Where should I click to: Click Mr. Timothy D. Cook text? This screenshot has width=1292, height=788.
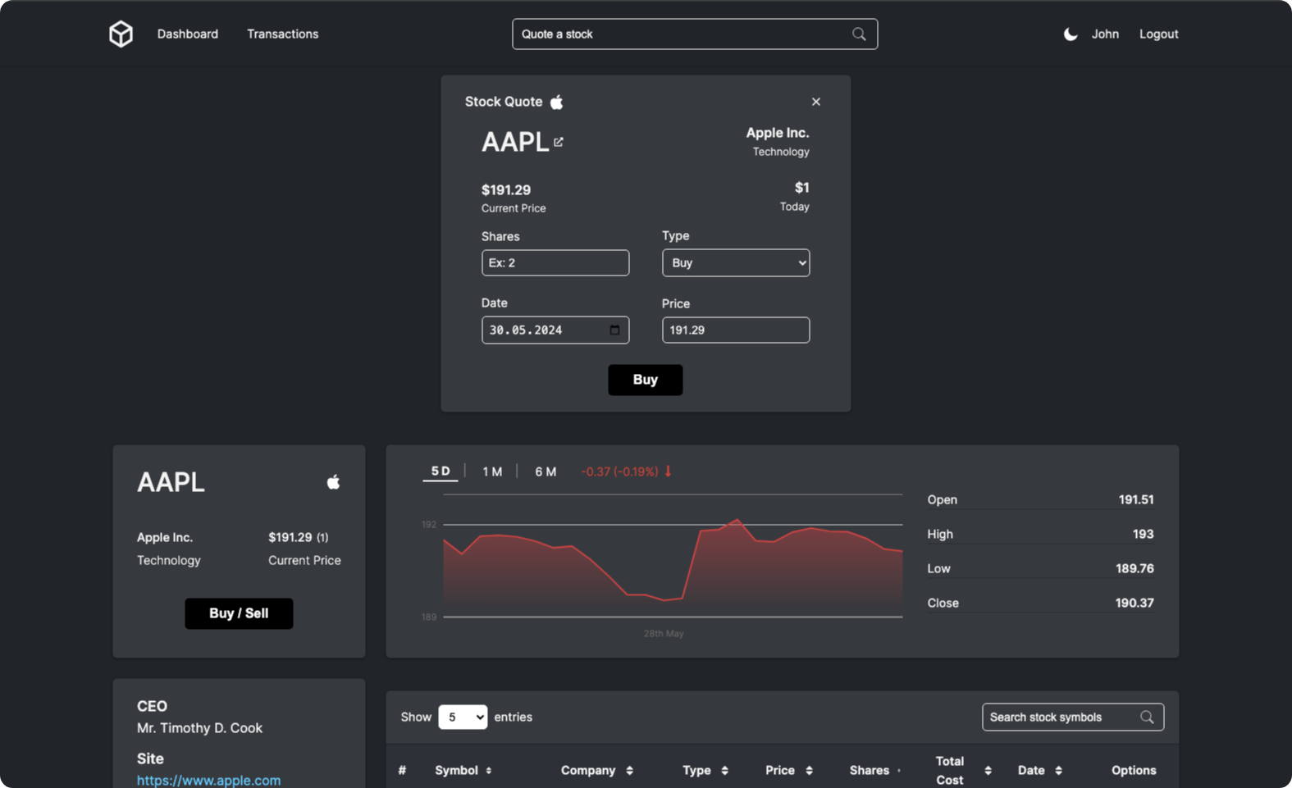point(199,728)
